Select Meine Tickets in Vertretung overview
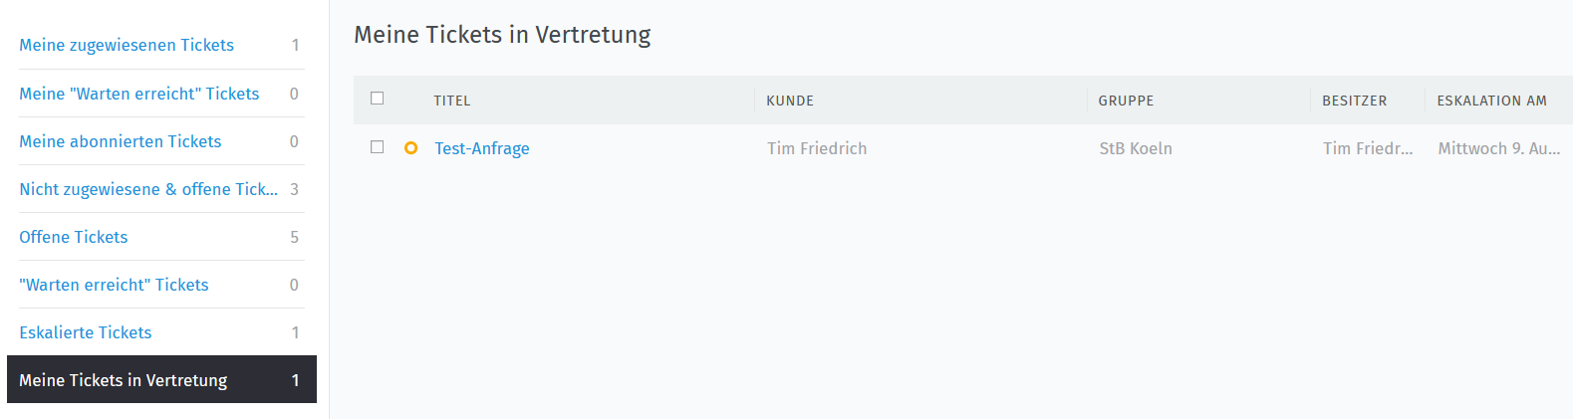The image size is (1573, 419). (x=161, y=379)
